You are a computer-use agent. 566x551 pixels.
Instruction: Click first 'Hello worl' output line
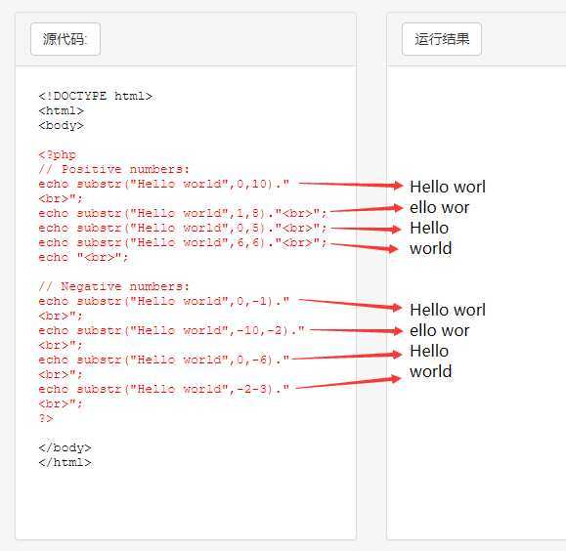pyautogui.click(x=448, y=187)
